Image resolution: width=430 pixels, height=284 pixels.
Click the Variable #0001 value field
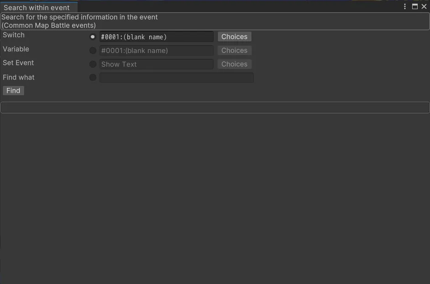156,51
